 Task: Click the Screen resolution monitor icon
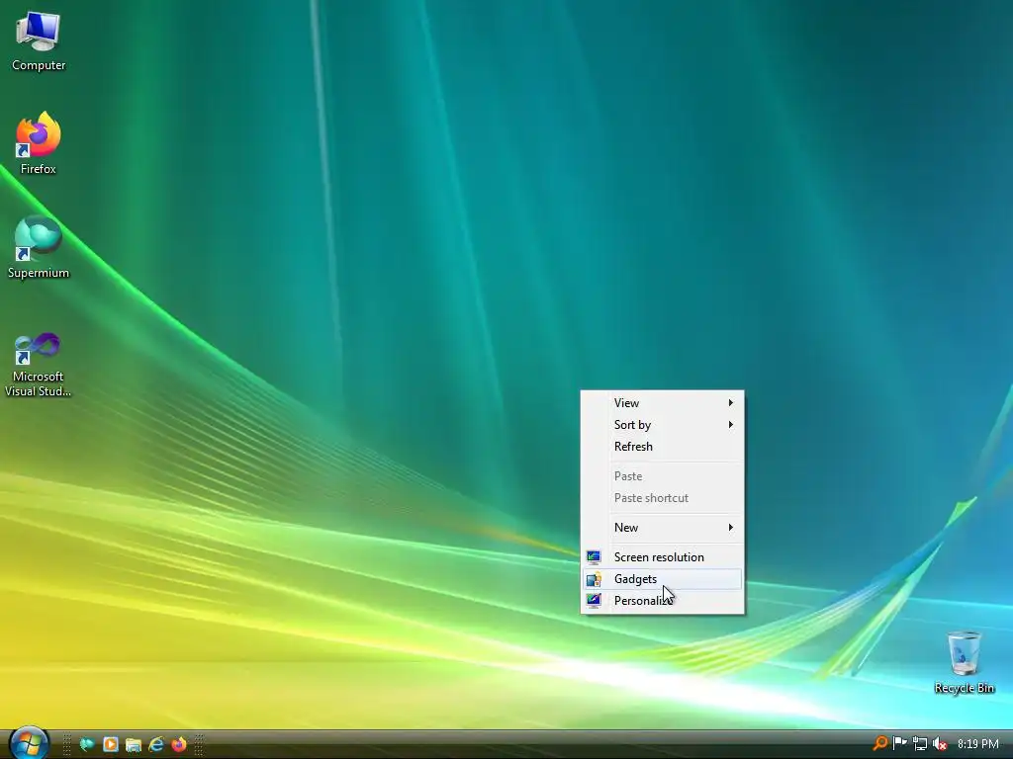(x=594, y=557)
